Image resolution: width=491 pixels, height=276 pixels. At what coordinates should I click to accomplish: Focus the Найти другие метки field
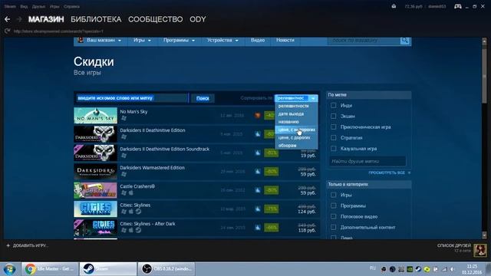pyautogui.click(x=367, y=161)
